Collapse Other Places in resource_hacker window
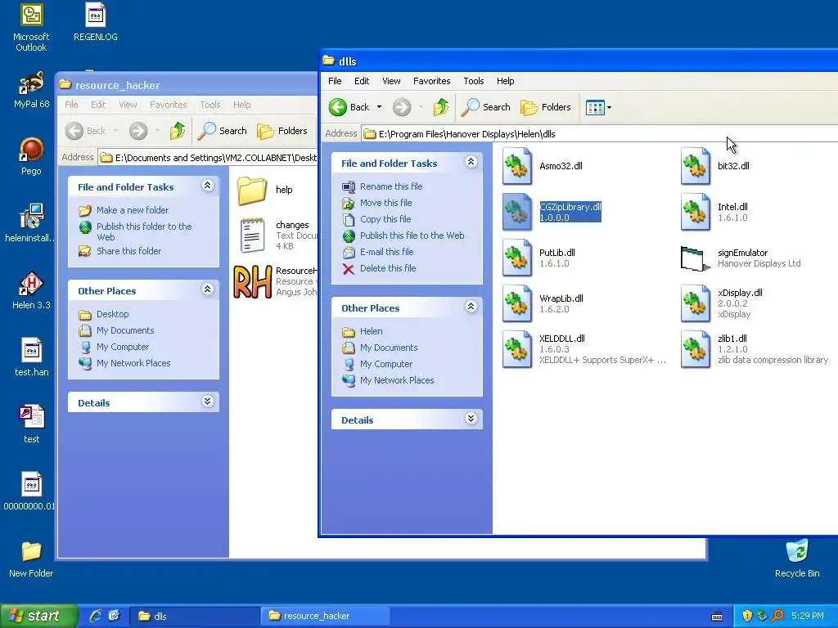Screen dimensions: 838x628 click(x=207, y=289)
